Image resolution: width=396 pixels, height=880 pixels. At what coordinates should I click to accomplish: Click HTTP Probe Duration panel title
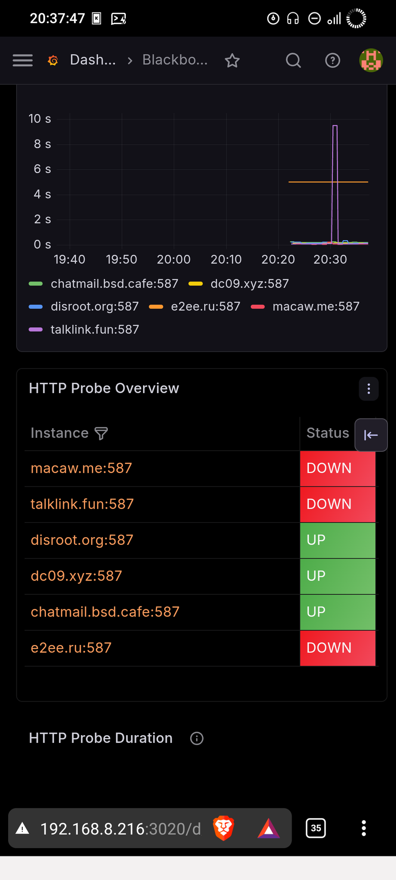101,738
